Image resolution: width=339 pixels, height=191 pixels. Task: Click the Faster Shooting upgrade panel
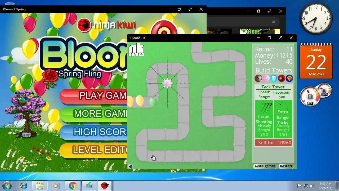(x=264, y=119)
